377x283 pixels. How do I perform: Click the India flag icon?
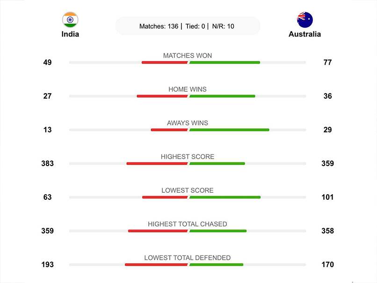coord(70,20)
